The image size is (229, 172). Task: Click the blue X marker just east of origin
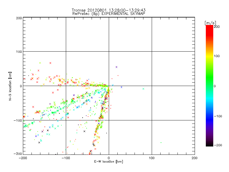pos(121,87)
